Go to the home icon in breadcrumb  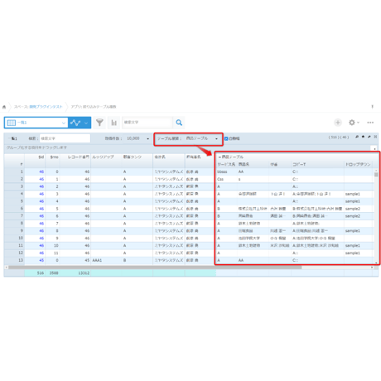(4, 107)
